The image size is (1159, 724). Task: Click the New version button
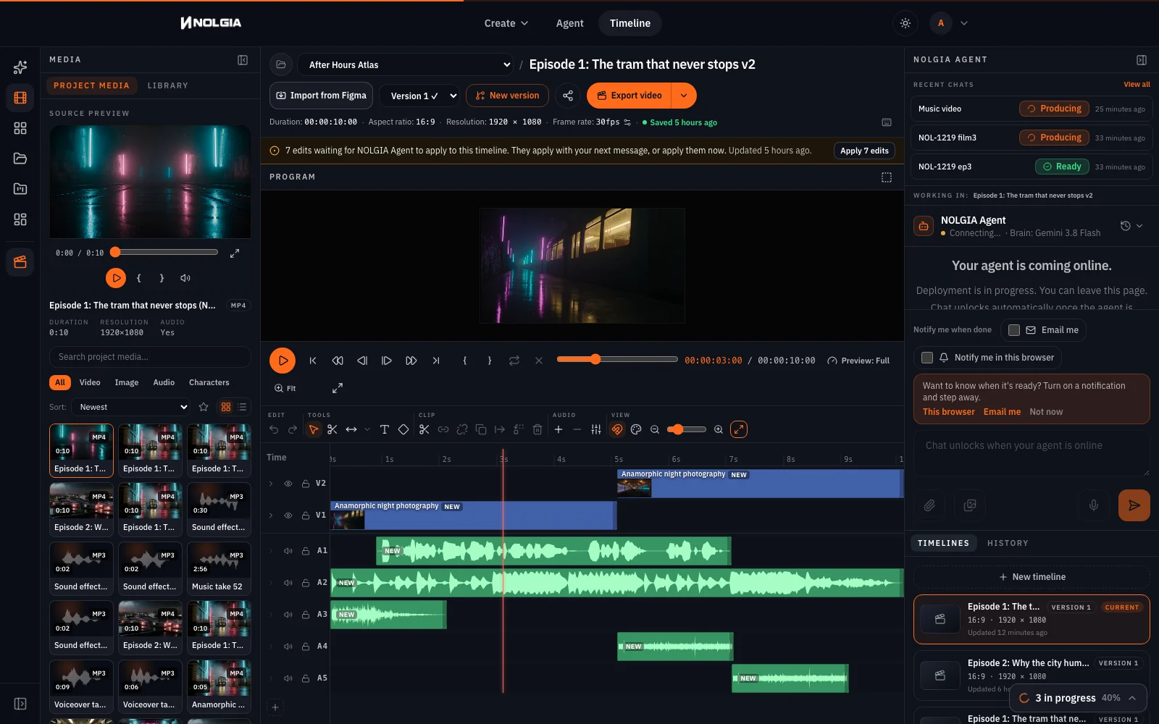coord(507,96)
